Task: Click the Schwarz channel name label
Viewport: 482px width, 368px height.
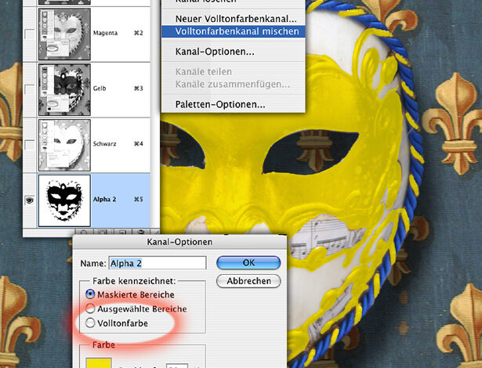Action: click(104, 143)
